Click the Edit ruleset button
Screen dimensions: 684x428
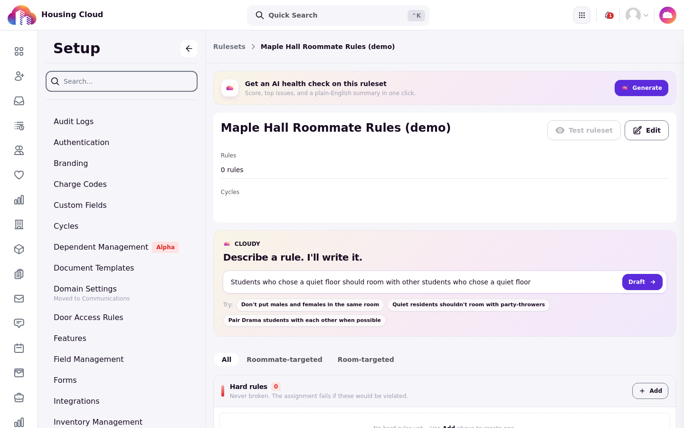pos(646,130)
